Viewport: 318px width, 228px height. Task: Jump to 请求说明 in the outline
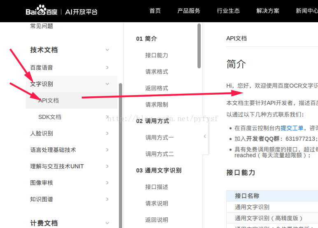point(157,203)
